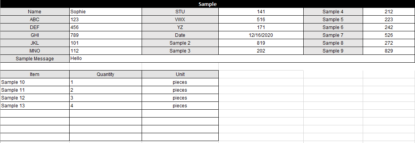The image size is (415, 143).
Task: Select the Sample 2 value 819
Action: 261,43
